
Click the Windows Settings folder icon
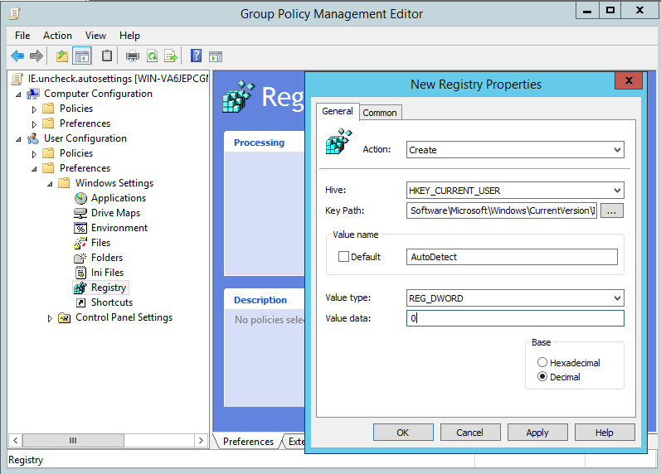click(x=64, y=183)
